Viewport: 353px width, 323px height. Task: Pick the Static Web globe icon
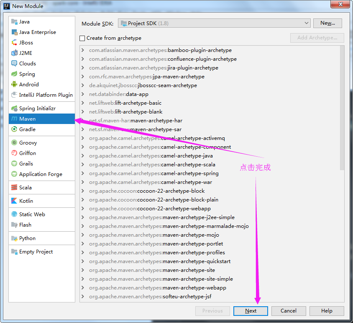coord(14,214)
